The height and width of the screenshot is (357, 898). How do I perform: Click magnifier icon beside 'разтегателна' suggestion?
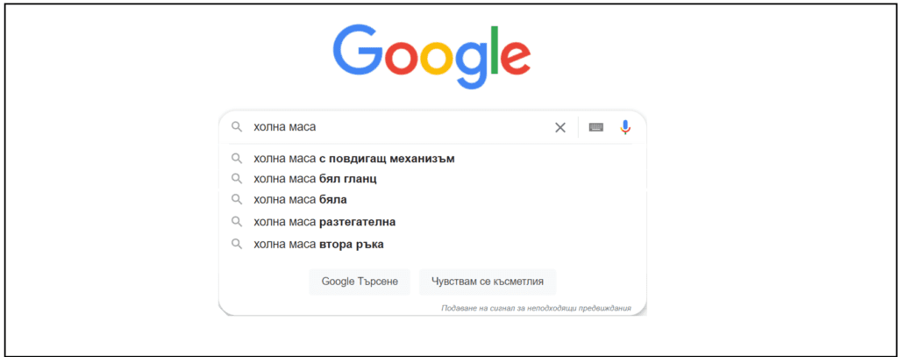(236, 222)
